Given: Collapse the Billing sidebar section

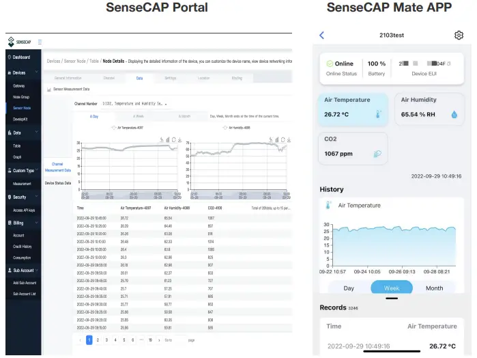Looking at the screenshot, I should [x=36, y=223].
